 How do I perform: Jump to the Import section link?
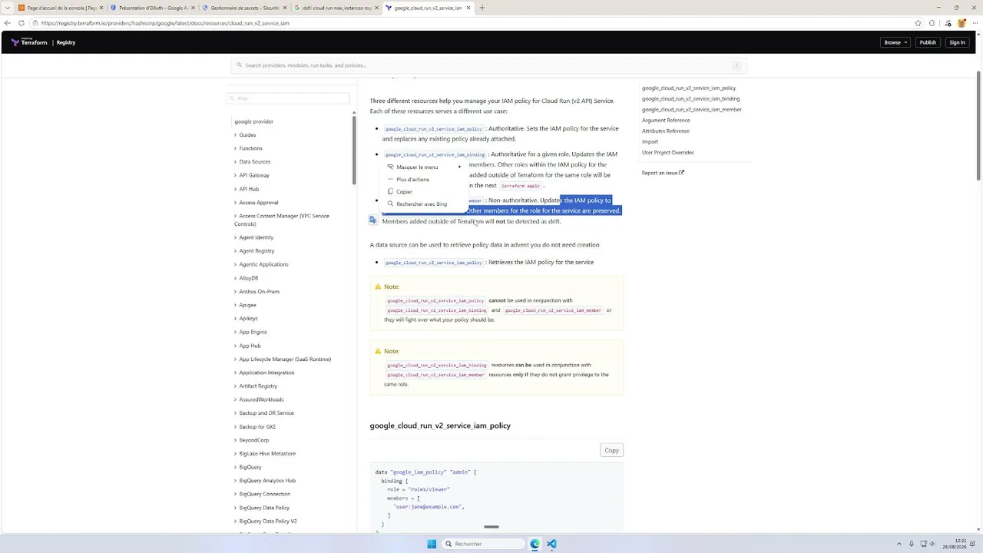(650, 141)
